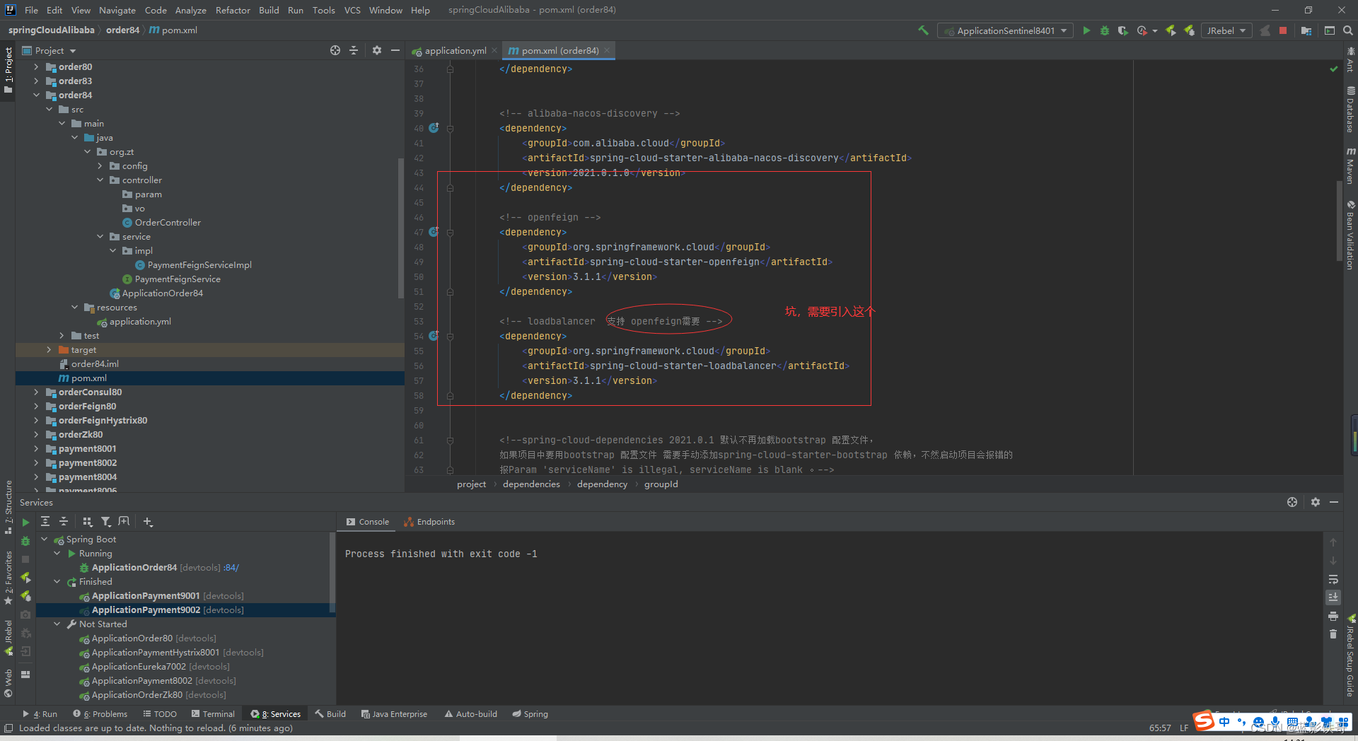
Task: Toggle the Project tool window stripe button
Action: tap(8, 71)
